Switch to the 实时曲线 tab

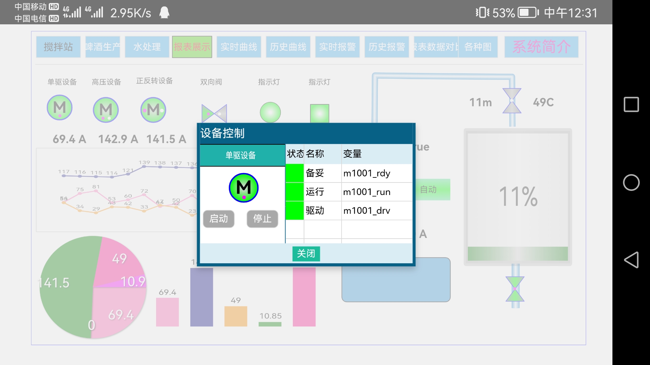click(239, 47)
